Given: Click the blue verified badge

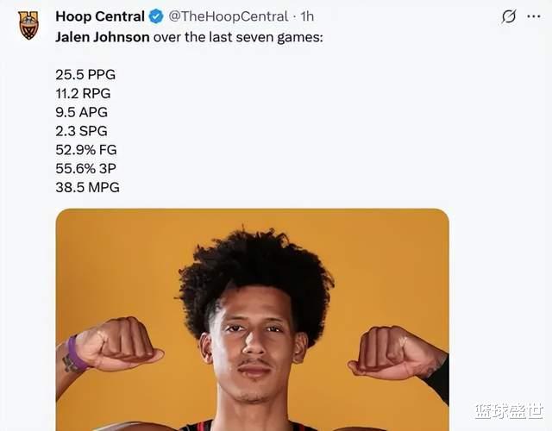Looking at the screenshot, I should pos(156,16).
